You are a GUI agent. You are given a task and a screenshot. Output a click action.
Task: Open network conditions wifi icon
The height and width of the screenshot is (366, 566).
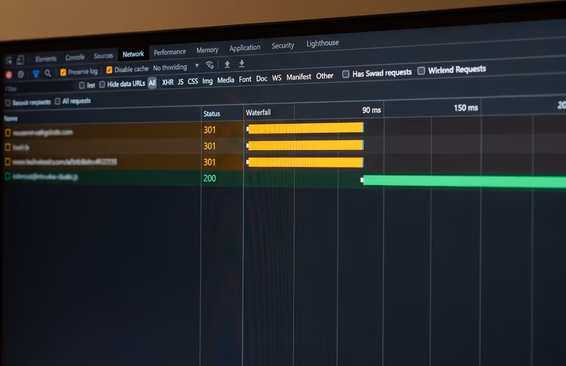point(210,65)
